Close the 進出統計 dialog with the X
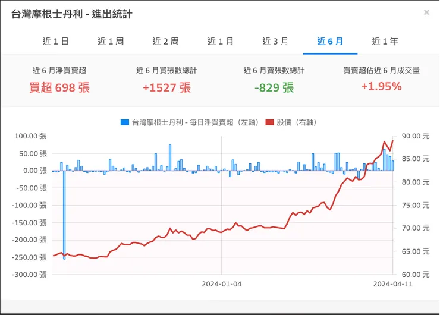The height and width of the screenshot is (315, 440). click(x=426, y=12)
